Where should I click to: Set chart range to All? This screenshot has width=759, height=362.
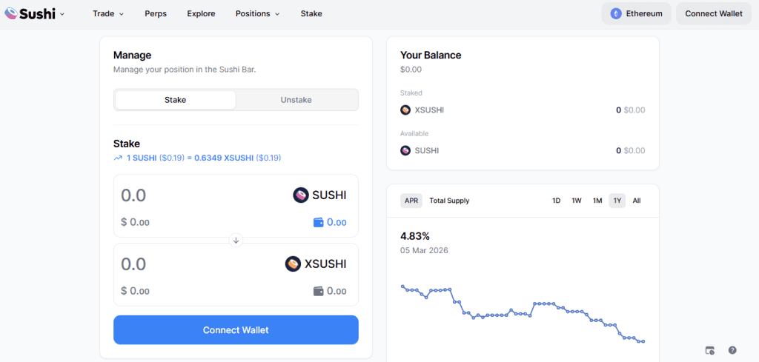pos(637,201)
